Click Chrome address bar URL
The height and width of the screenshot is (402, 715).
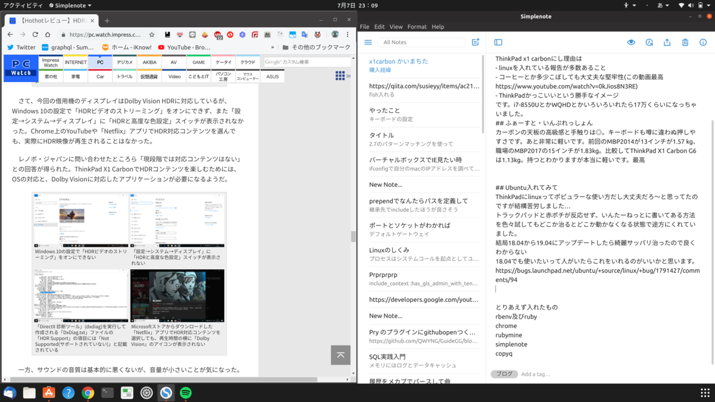click(105, 35)
